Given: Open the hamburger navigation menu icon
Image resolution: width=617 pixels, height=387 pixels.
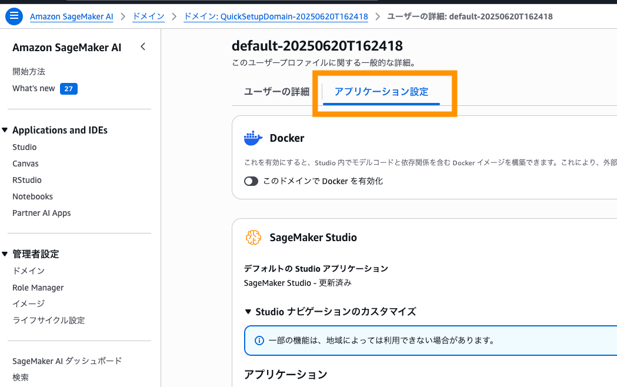Looking at the screenshot, I should point(14,16).
